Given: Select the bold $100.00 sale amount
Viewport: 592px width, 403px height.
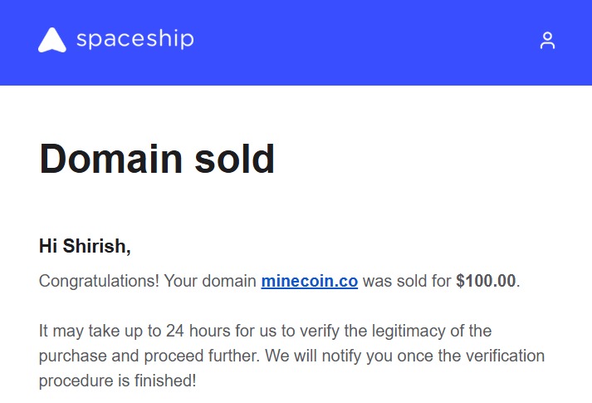Looking at the screenshot, I should (486, 281).
